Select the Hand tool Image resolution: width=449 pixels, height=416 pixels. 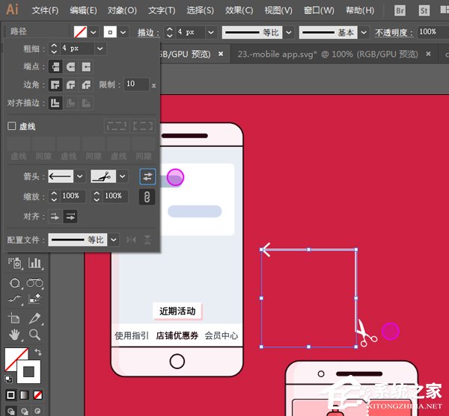click(x=15, y=335)
